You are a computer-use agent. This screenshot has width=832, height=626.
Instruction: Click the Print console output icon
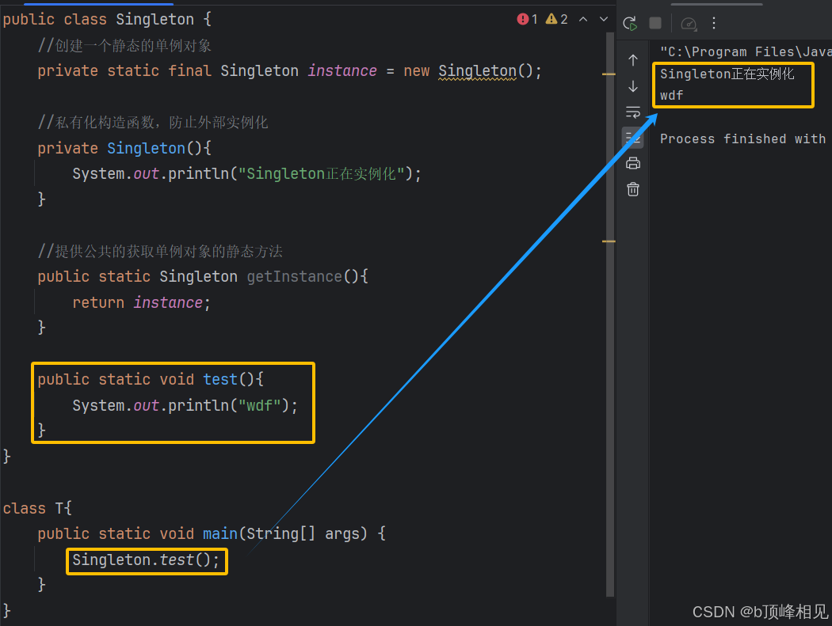(632, 163)
